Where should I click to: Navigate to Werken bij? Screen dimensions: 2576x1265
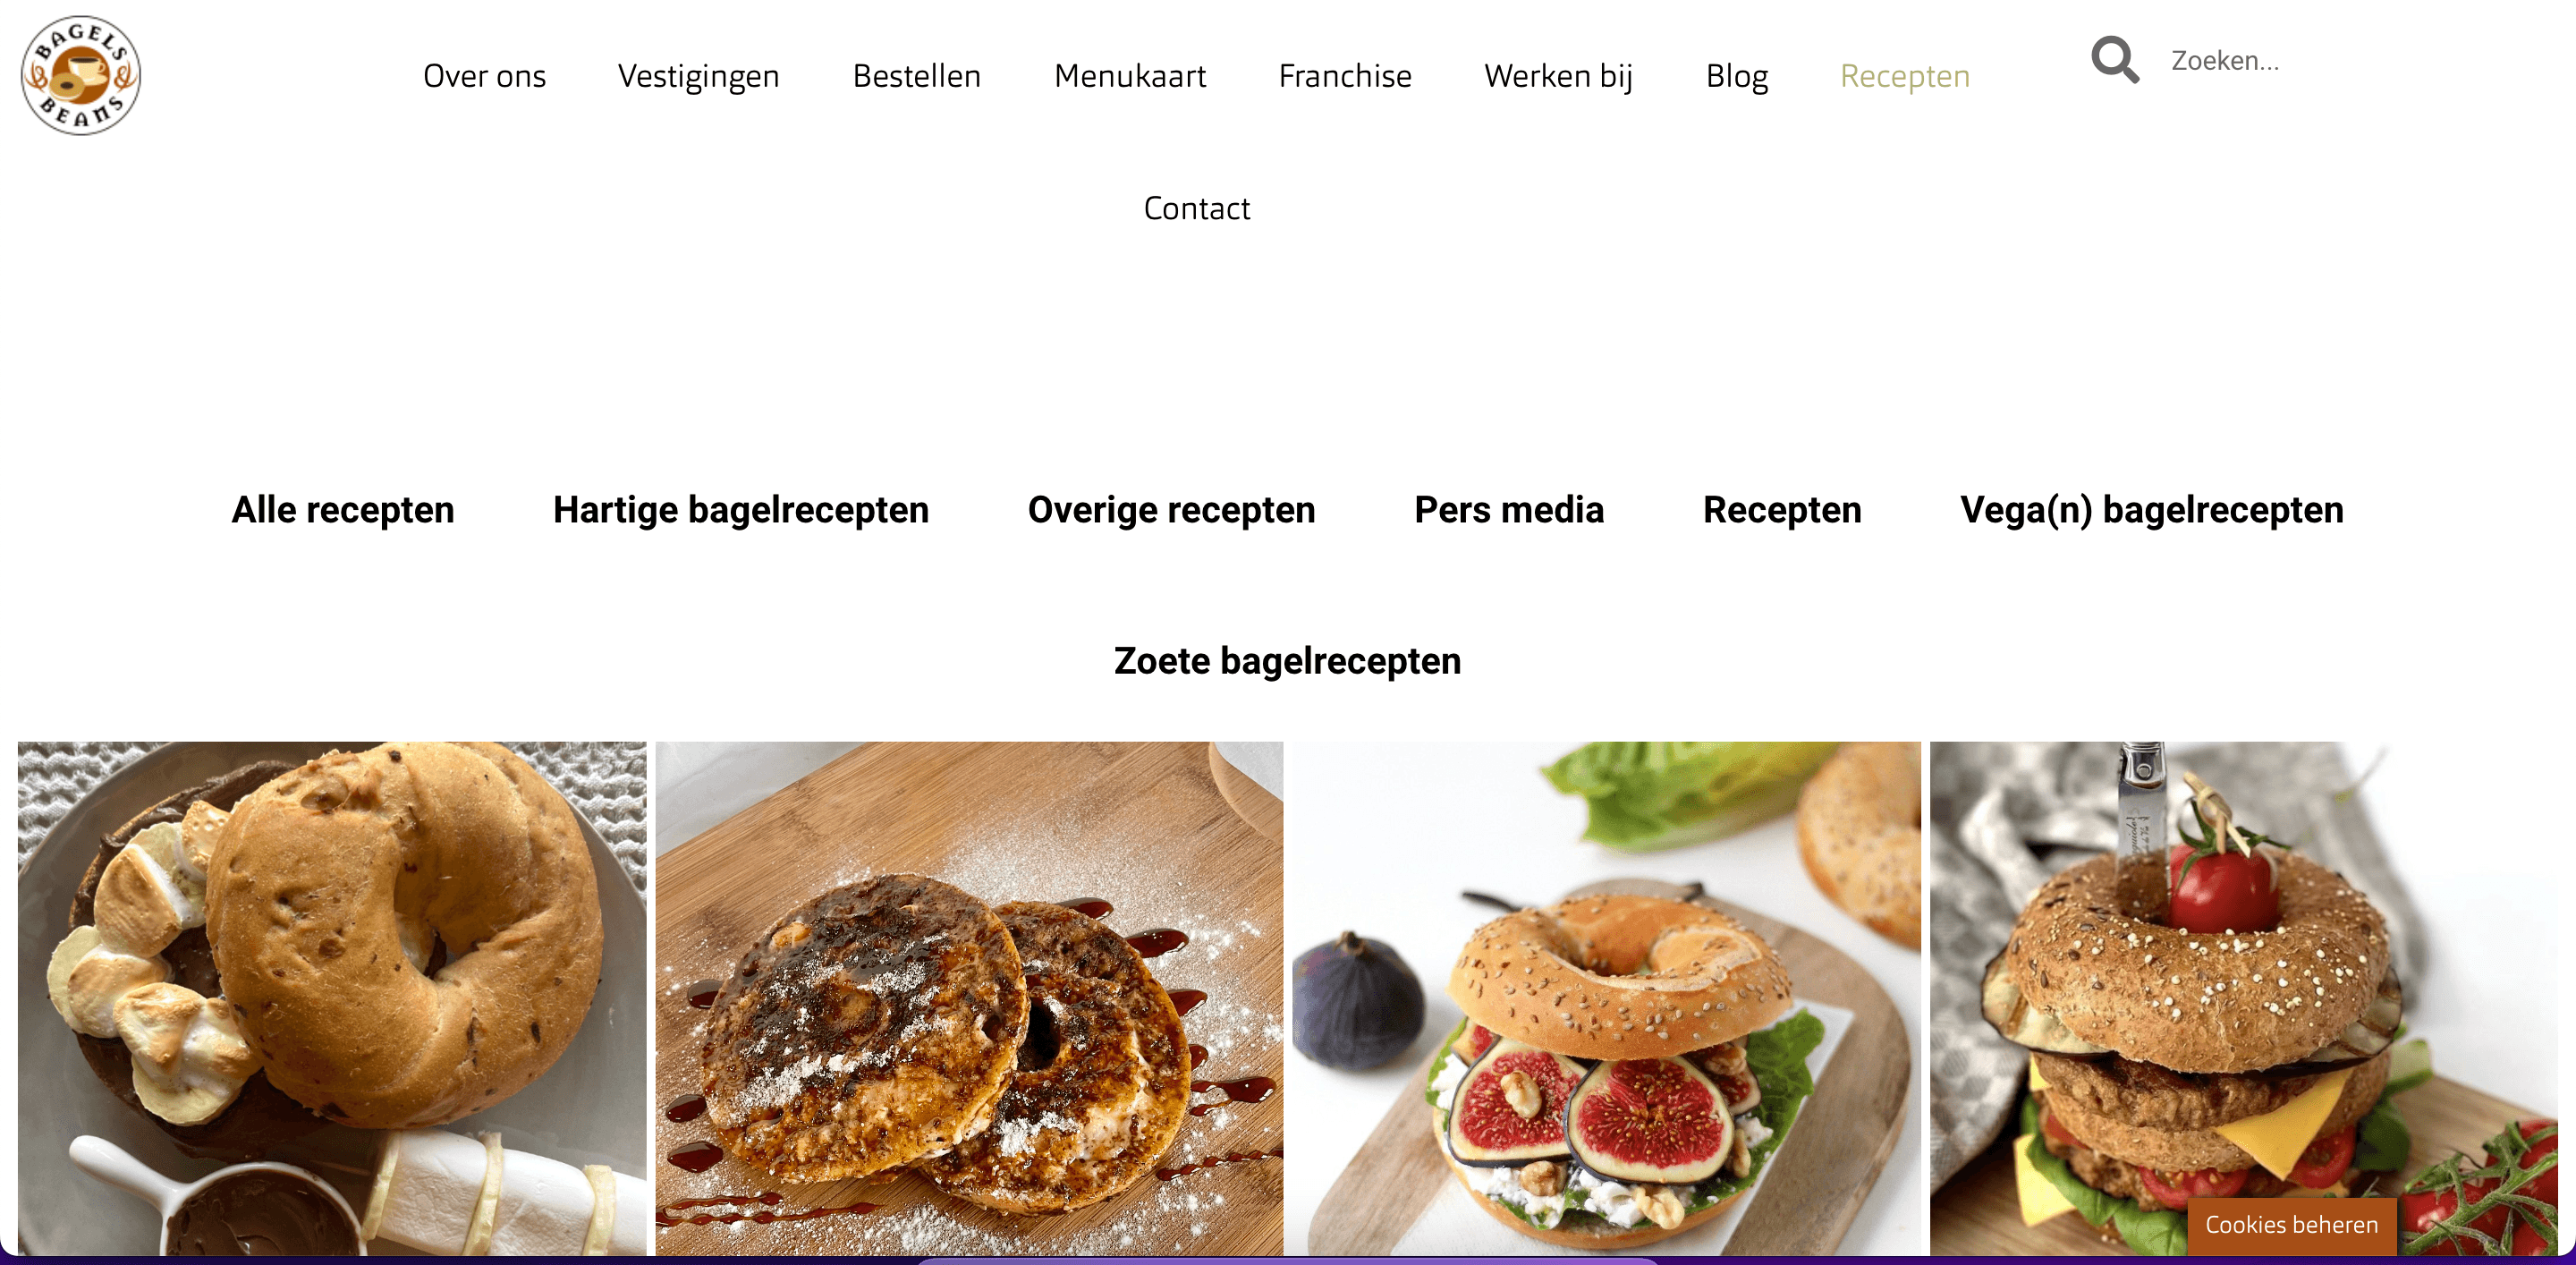(1558, 76)
